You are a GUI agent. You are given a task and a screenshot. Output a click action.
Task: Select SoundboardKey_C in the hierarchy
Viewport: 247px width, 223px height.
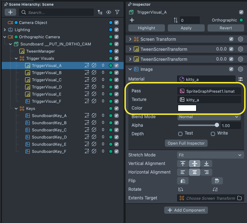click(x=49, y=130)
